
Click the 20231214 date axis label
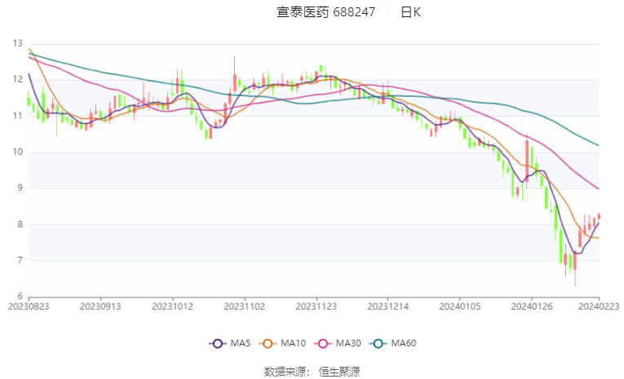coord(388,306)
